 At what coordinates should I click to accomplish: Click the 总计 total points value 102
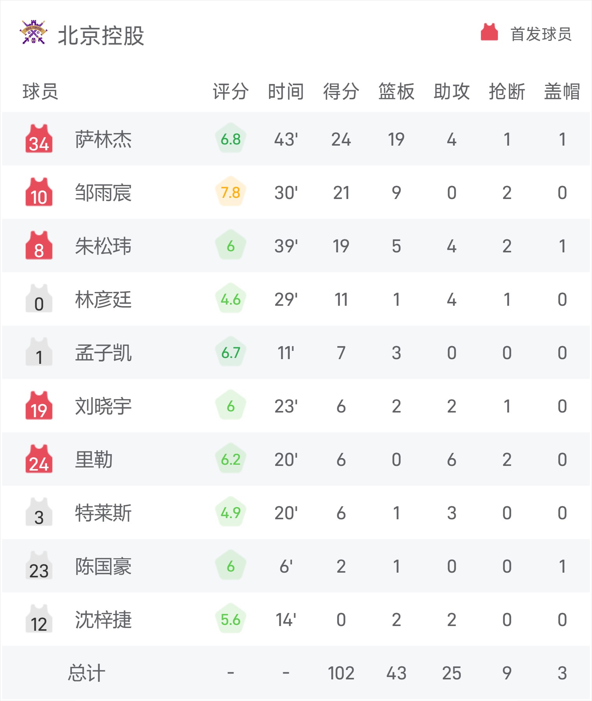(x=341, y=673)
